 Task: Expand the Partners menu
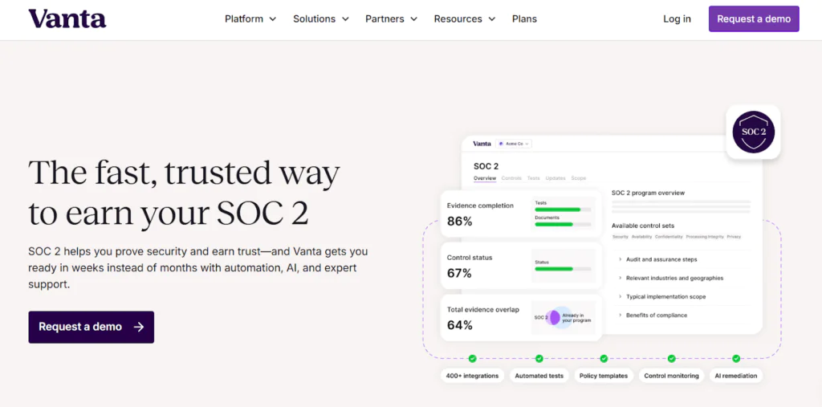(x=391, y=19)
